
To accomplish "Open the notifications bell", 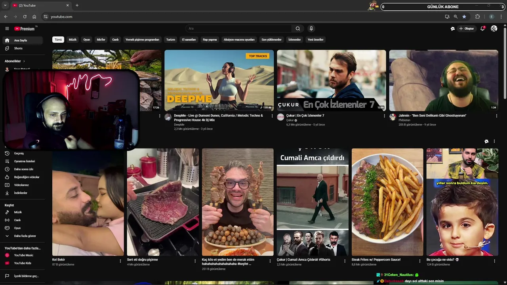I will click(x=482, y=28).
